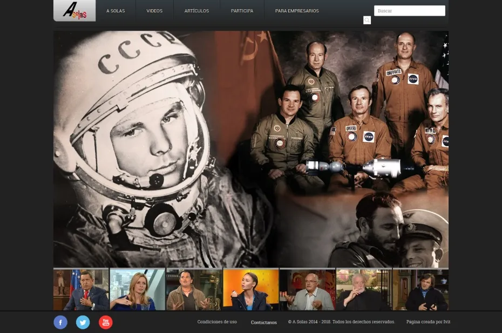Focus the Buscar search field

pyautogui.click(x=409, y=11)
